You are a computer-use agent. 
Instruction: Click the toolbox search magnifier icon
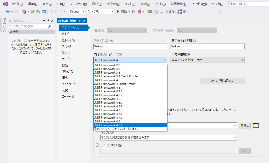click(50, 26)
